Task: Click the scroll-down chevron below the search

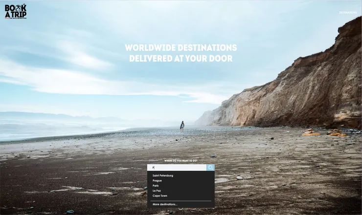Action: tap(181, 209)
